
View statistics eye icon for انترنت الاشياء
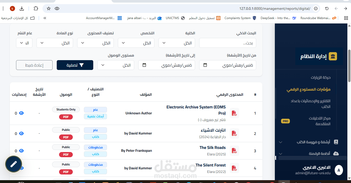(x=22, y=133)
